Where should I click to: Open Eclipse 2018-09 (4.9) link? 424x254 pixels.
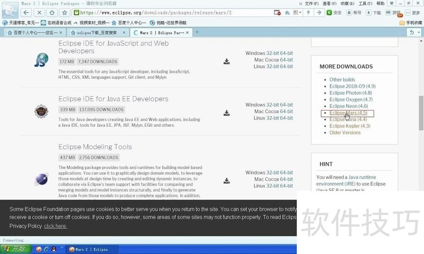point(352,86)
